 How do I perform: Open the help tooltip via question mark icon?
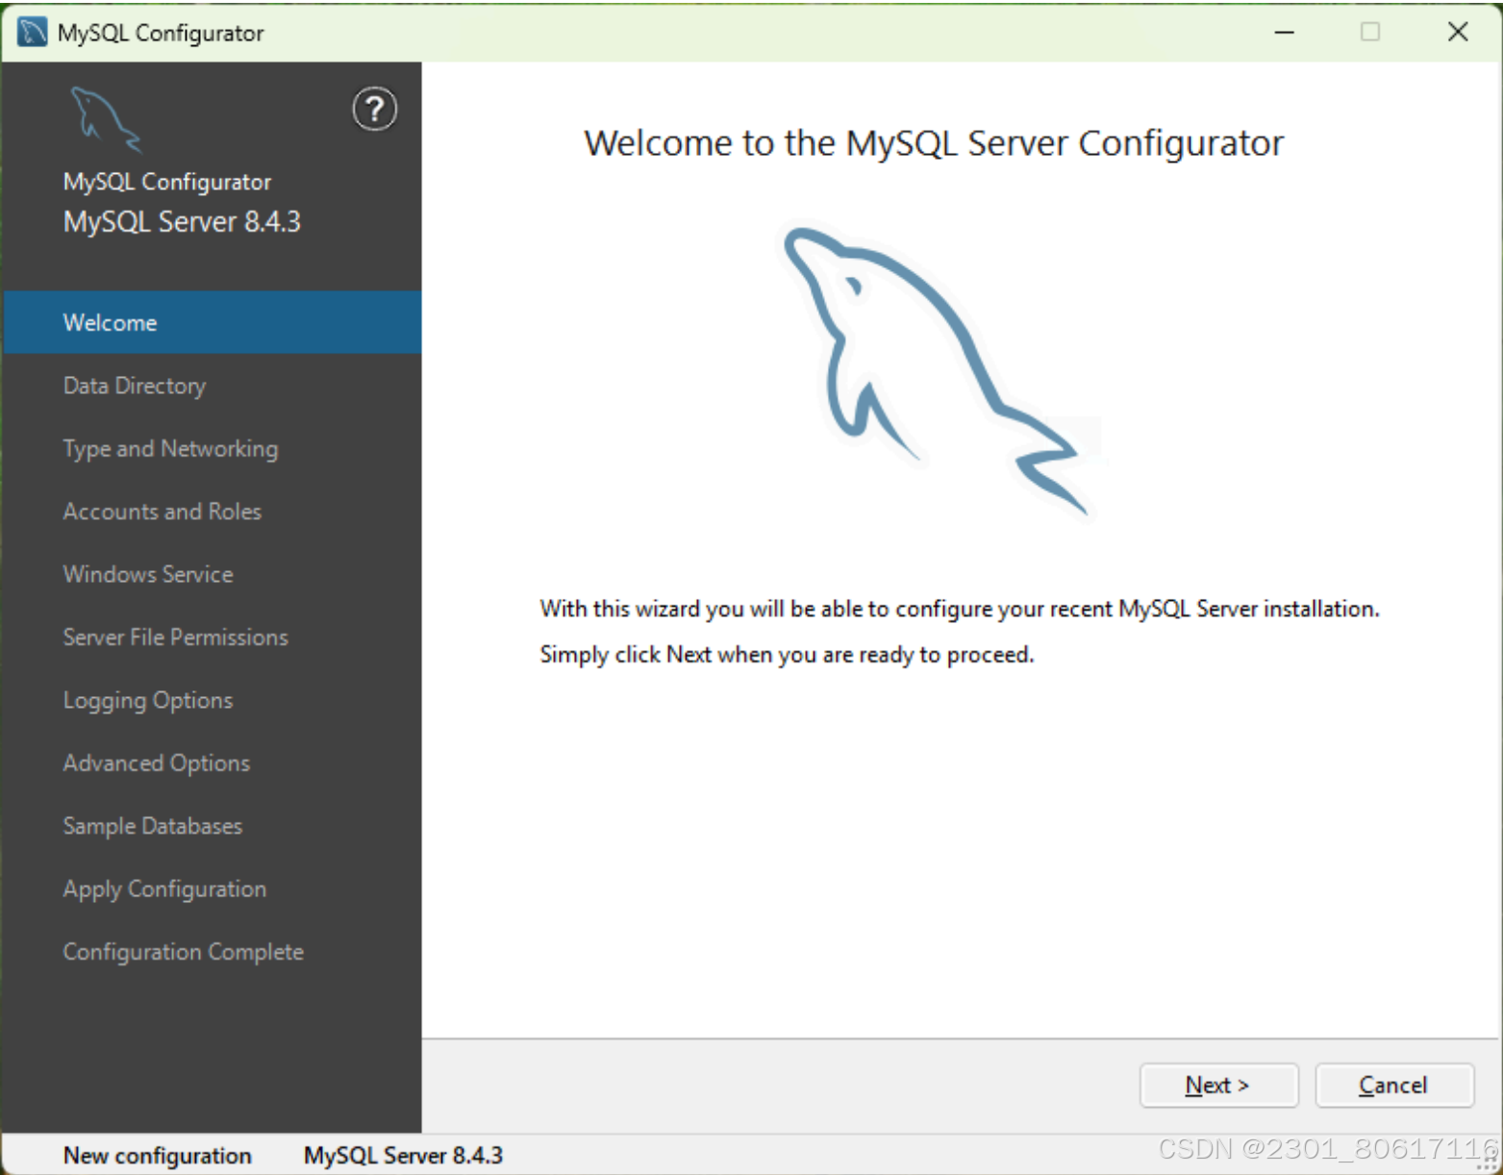click(374, 109)
